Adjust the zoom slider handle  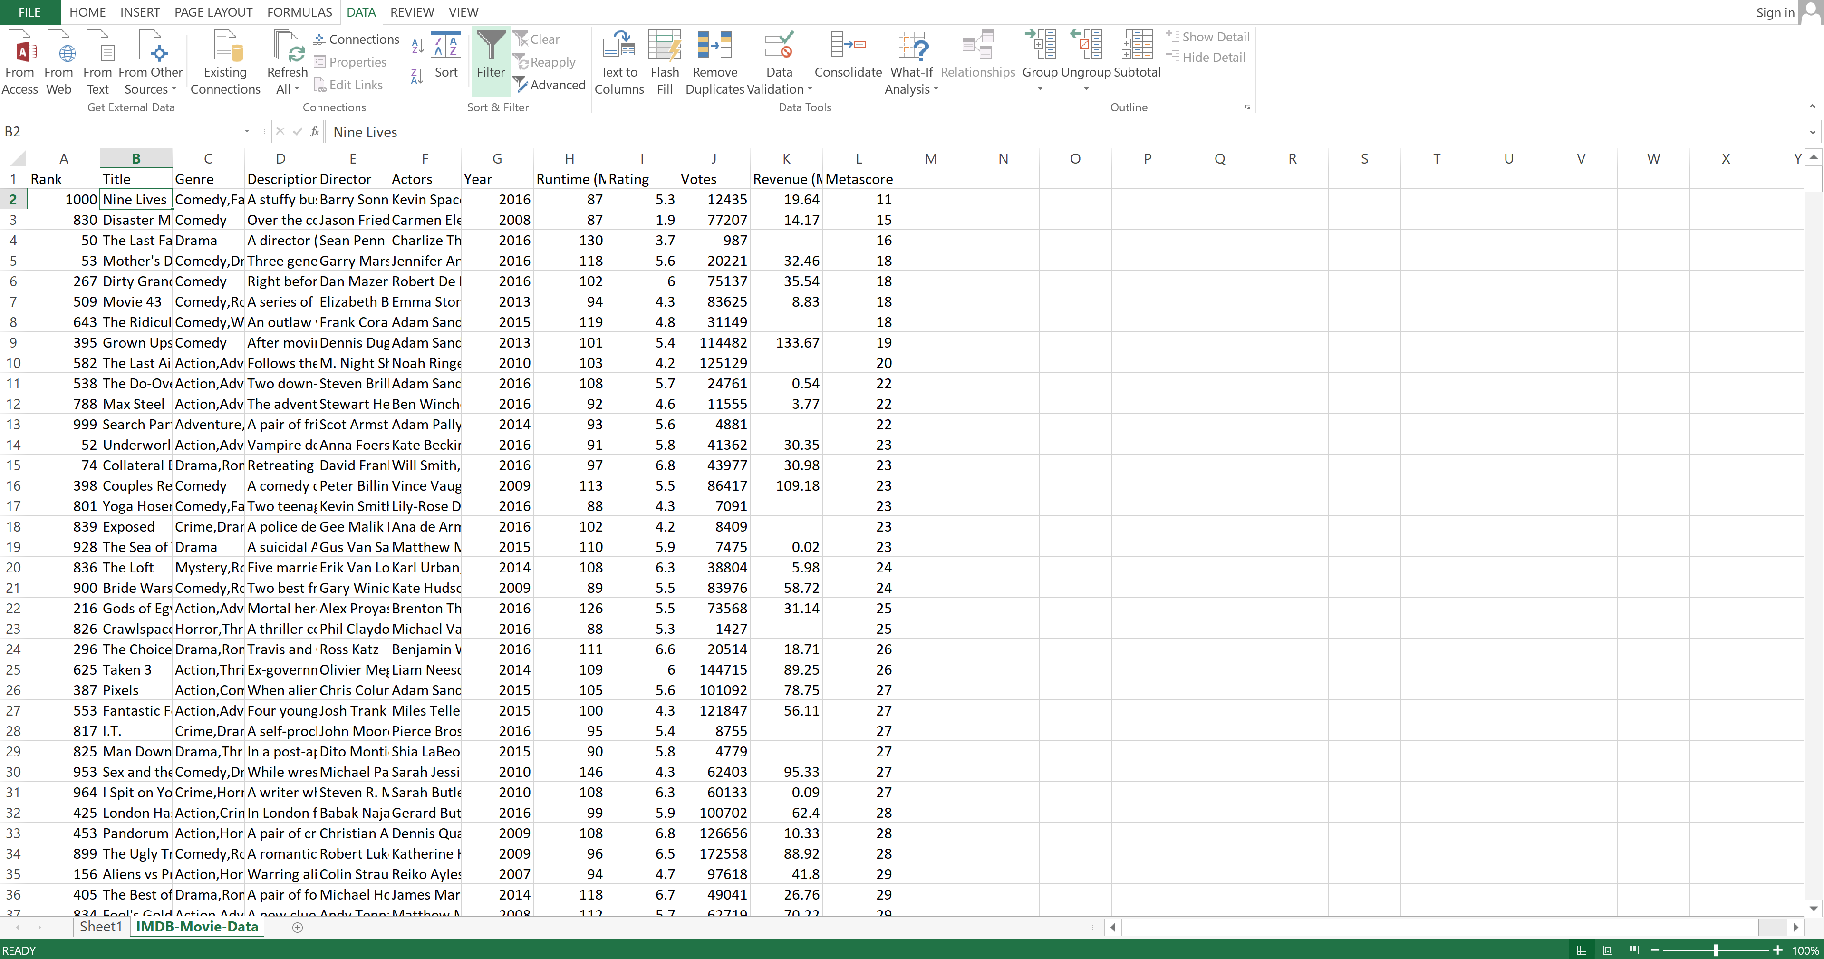[1716, 950]
